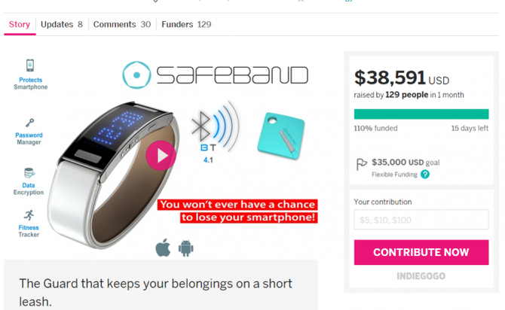Screen dimensions: 505x310
Task: Click the Password Manager key icon
Action: [29, 123]
